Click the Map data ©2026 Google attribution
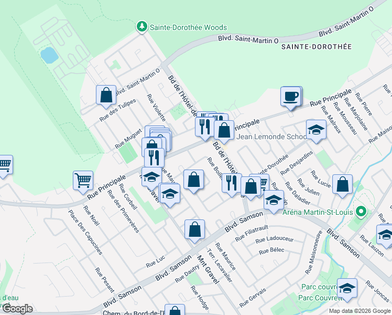This screenshot has width=392, height=315. 360,311
